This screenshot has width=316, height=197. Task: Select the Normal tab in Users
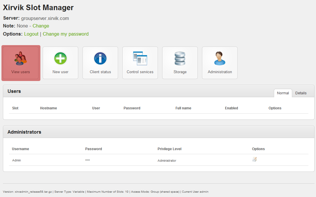coord(283,93)
